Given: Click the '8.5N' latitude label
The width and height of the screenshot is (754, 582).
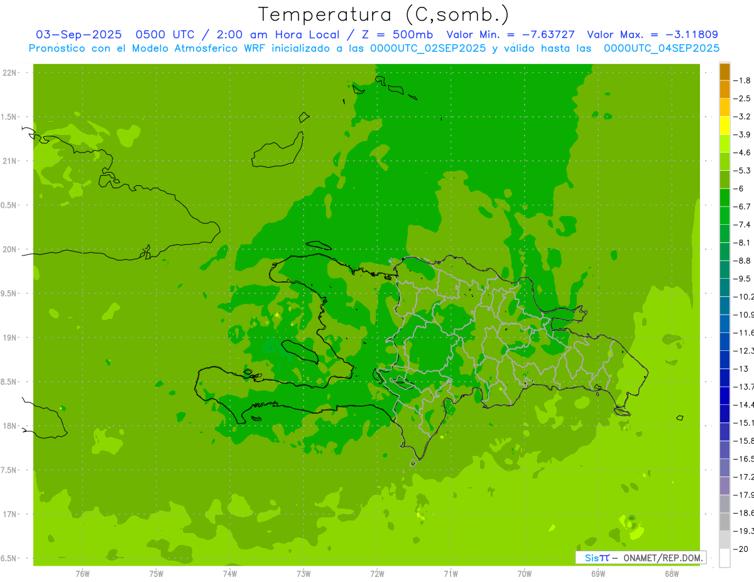Looking at the screenshot, I should click(9, 382).
